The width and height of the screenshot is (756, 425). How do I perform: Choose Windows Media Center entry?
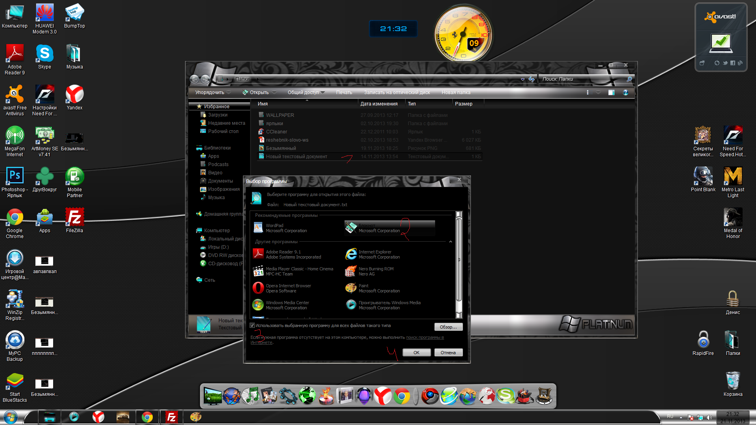click(x=281, y=305)
